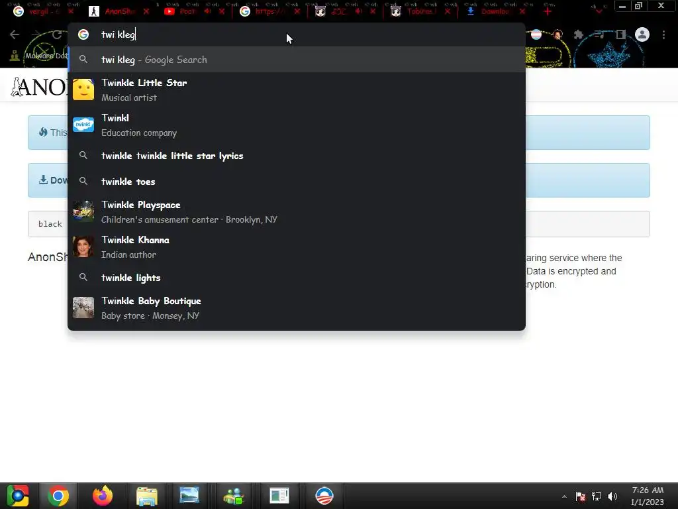This screenshot has height=509, width=678.
Task: Open the Messenger people taskbar icon
Action: point(234,496)
